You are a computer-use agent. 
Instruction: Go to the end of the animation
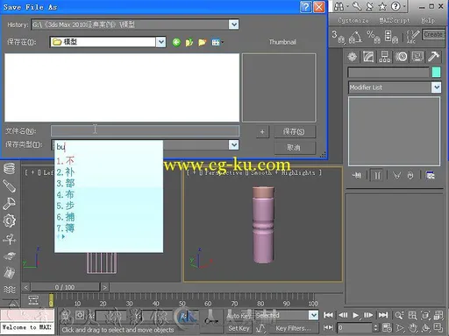click(383, 315)
